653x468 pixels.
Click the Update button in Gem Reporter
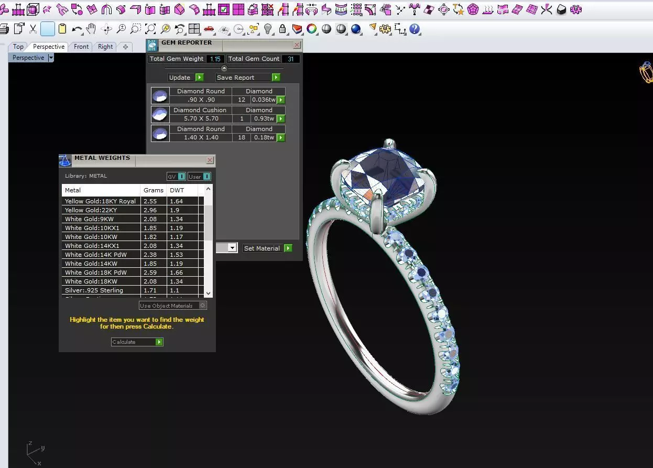click(x=186, y=78)
